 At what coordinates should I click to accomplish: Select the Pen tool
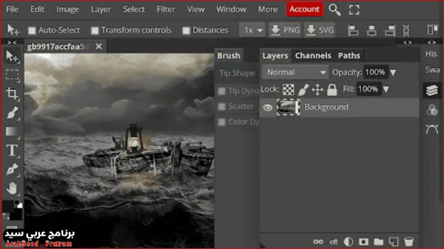(x=12, y=170)
